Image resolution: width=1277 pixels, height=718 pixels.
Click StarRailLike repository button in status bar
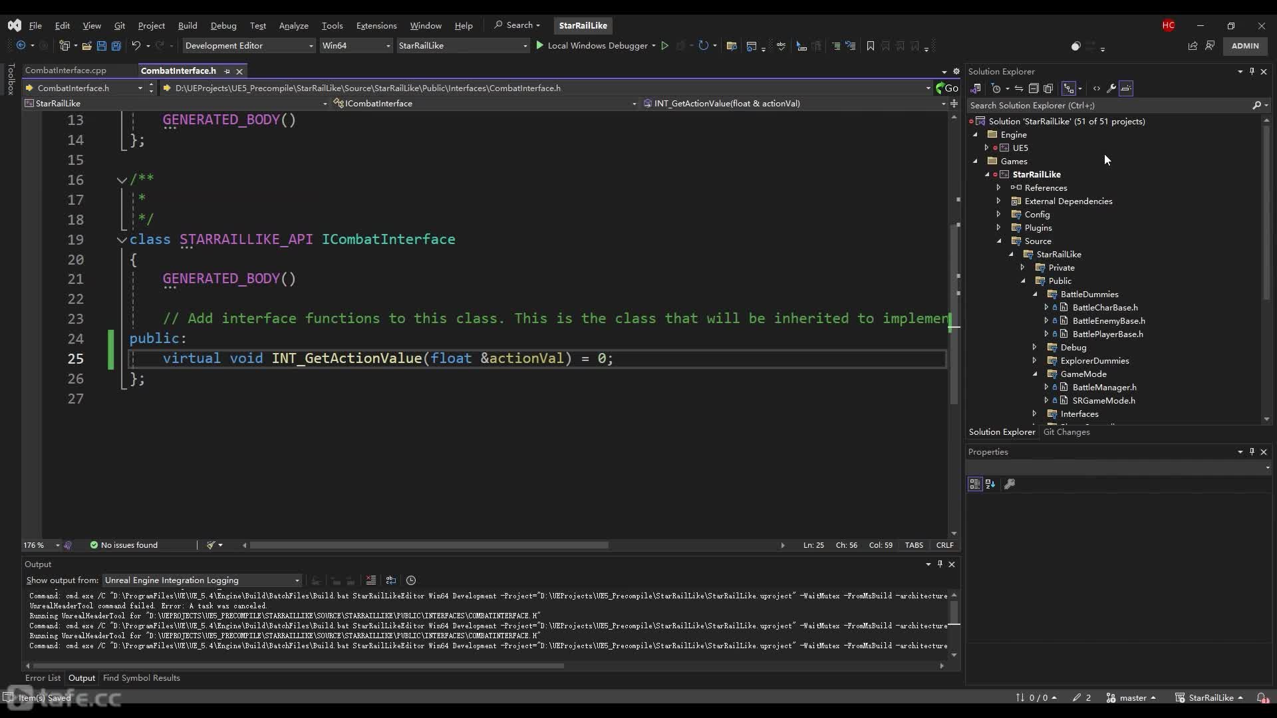point(1209,697)
